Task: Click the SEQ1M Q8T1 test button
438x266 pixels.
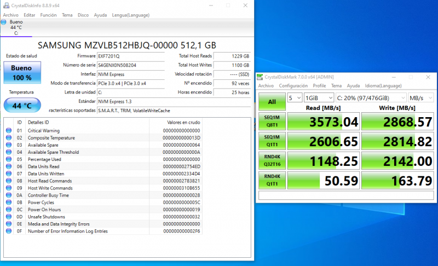Action: [272, 122]
